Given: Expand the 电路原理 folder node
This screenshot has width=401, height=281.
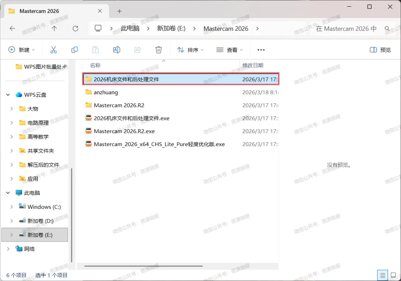Looking at the screenshot, I should (12, 123).
